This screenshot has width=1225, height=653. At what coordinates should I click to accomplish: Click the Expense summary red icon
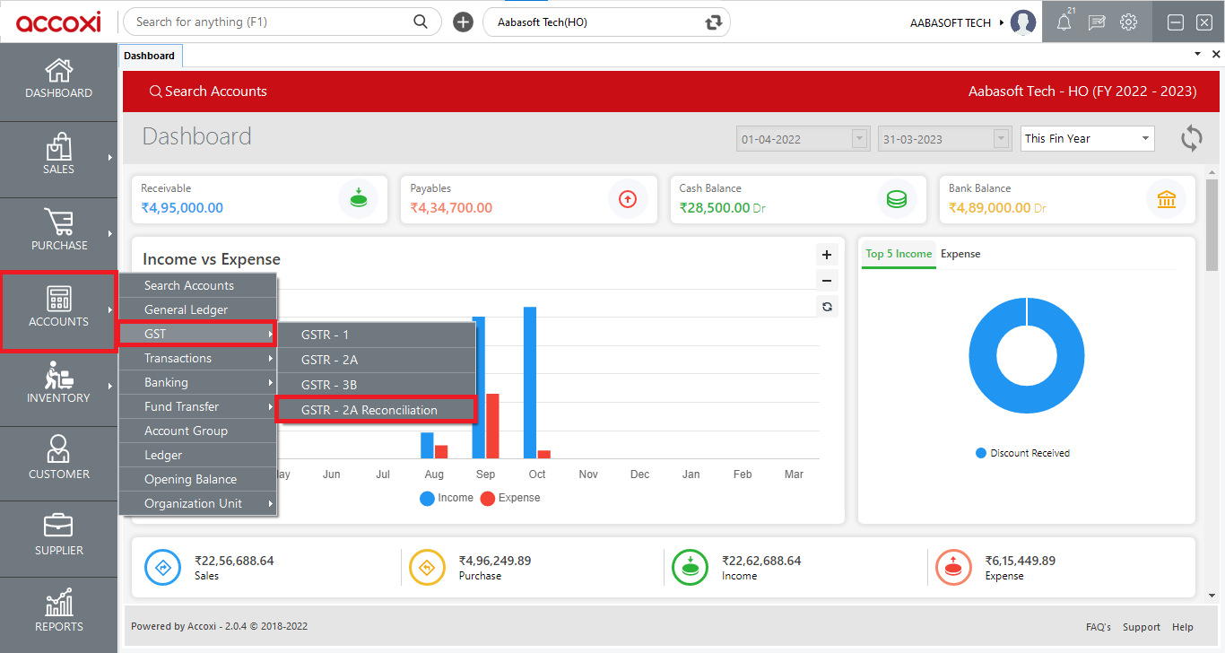coord(954,567)
